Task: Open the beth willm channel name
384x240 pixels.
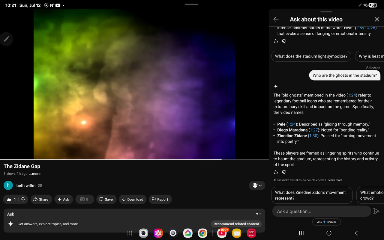Action: tap(26, 185)
